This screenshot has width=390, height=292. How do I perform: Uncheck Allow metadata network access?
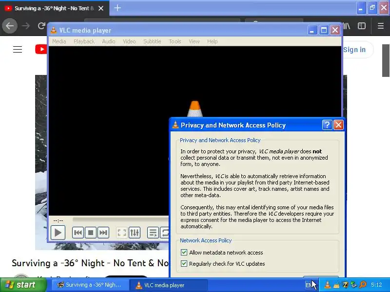184,252
